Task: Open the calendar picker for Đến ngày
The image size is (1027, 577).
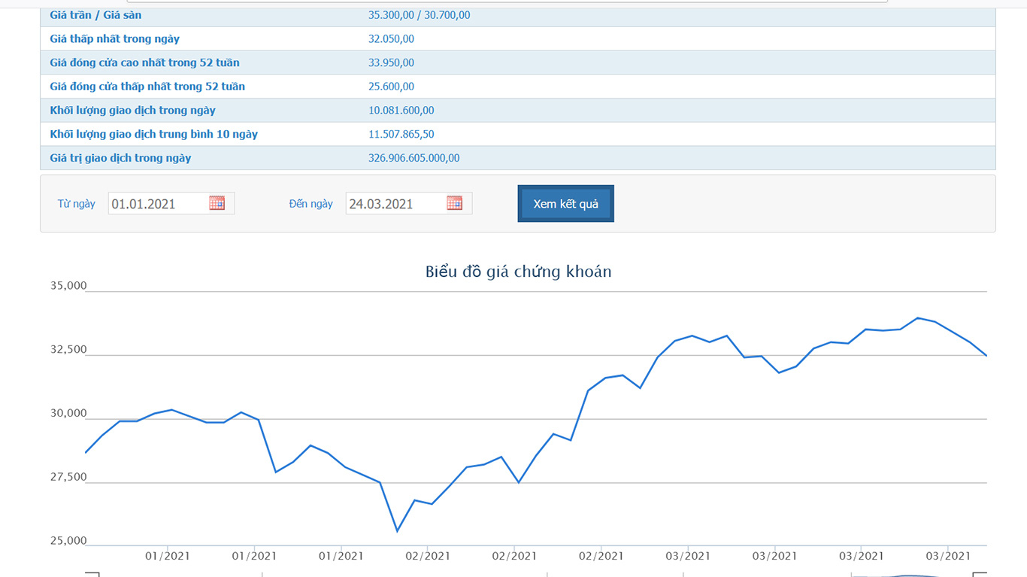Action: click(454, 203)
